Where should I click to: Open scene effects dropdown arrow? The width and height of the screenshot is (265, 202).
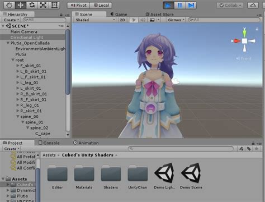pyautogui.click(x=158, y=20)
